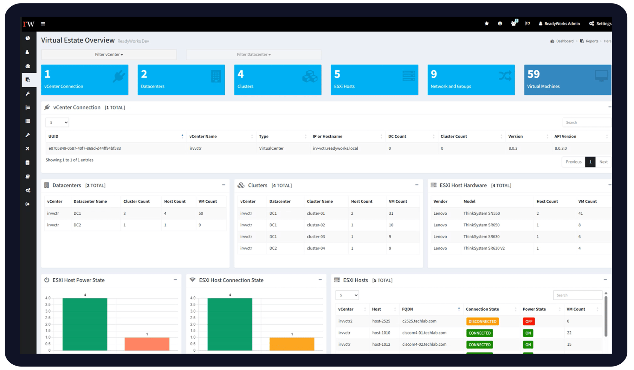
Task: Click the Next pagination button
Action: click(x=603, y=162)
